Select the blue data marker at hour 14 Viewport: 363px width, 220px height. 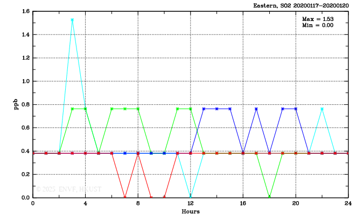coord(217,109)
